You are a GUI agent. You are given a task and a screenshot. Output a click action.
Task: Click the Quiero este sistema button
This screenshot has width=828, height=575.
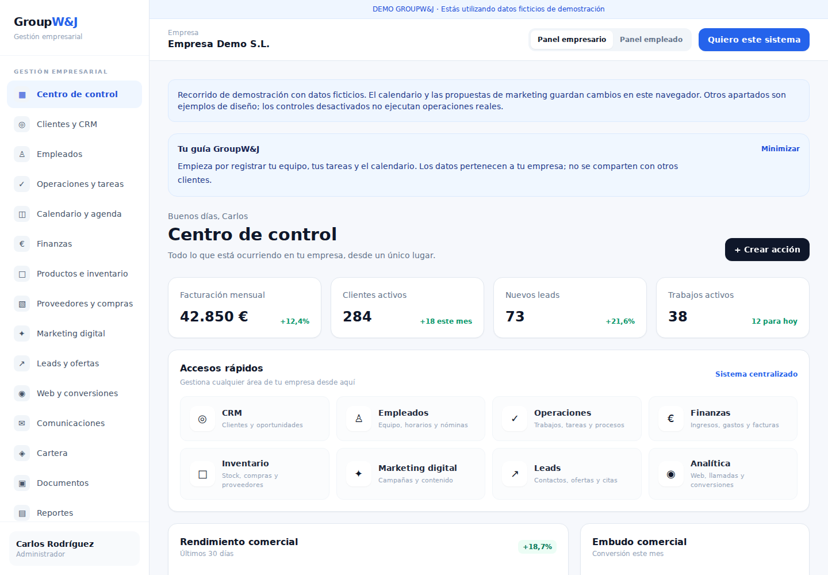tap(754, 40)
